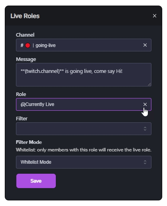This screenshot has width=167, height=206.
Task: Open the Whitelist Mode combo box
Action: click(84, 162)
